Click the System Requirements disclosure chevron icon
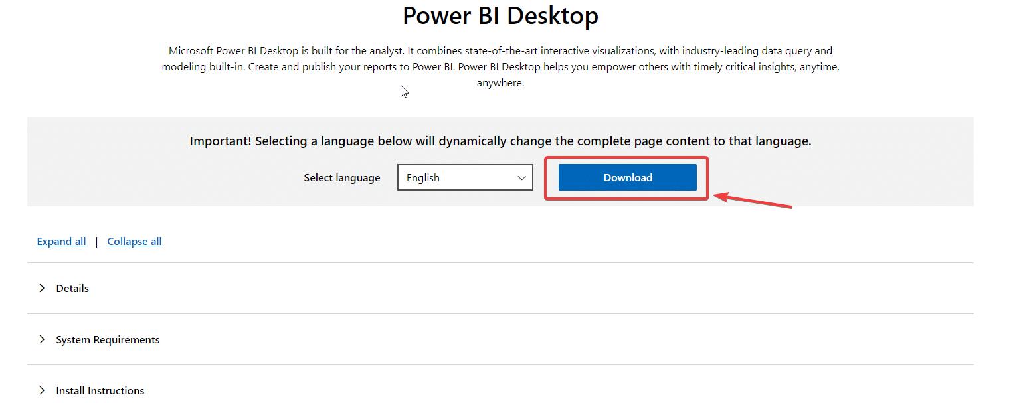Screen dimensions: 1013x403 (x=42, y=339)
